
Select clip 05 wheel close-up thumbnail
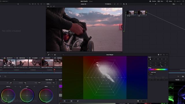(x=35, y=63)
